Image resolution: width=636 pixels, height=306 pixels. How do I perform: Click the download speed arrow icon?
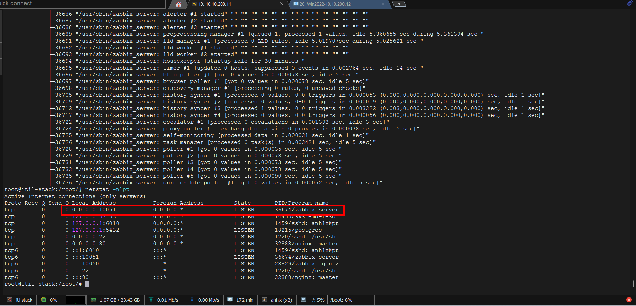[x=192, y=300]
